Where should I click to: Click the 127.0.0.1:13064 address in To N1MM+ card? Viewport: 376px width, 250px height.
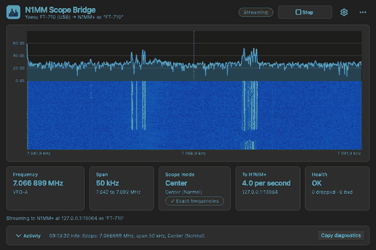260,192
